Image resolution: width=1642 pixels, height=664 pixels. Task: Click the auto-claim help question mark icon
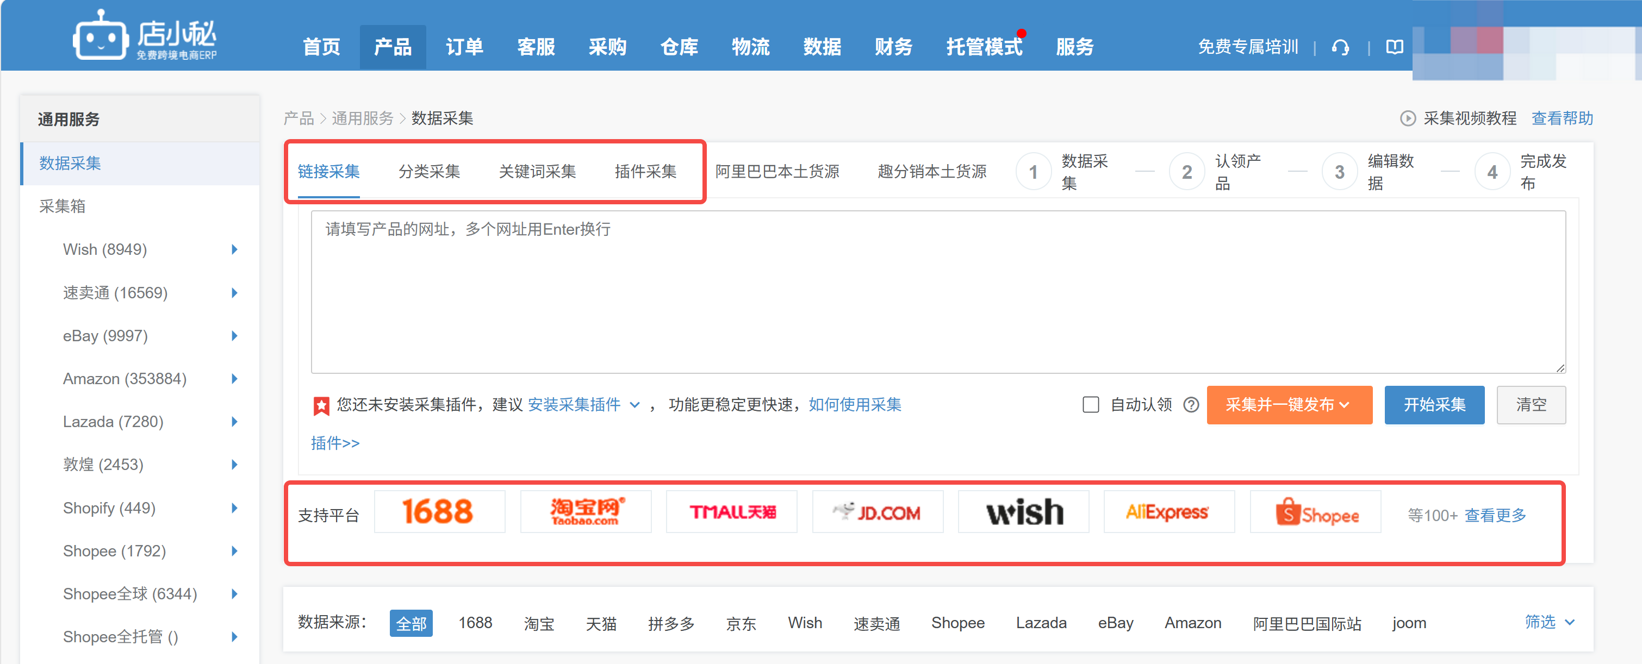pos(1191,405)
